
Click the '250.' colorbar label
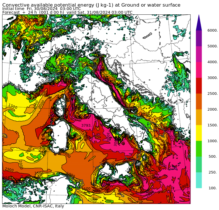click(x=213, y=172)
